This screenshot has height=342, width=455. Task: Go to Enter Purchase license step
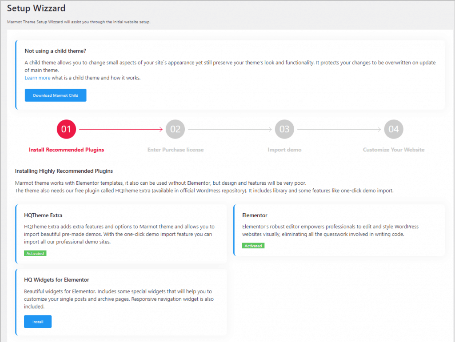point(176,150)
